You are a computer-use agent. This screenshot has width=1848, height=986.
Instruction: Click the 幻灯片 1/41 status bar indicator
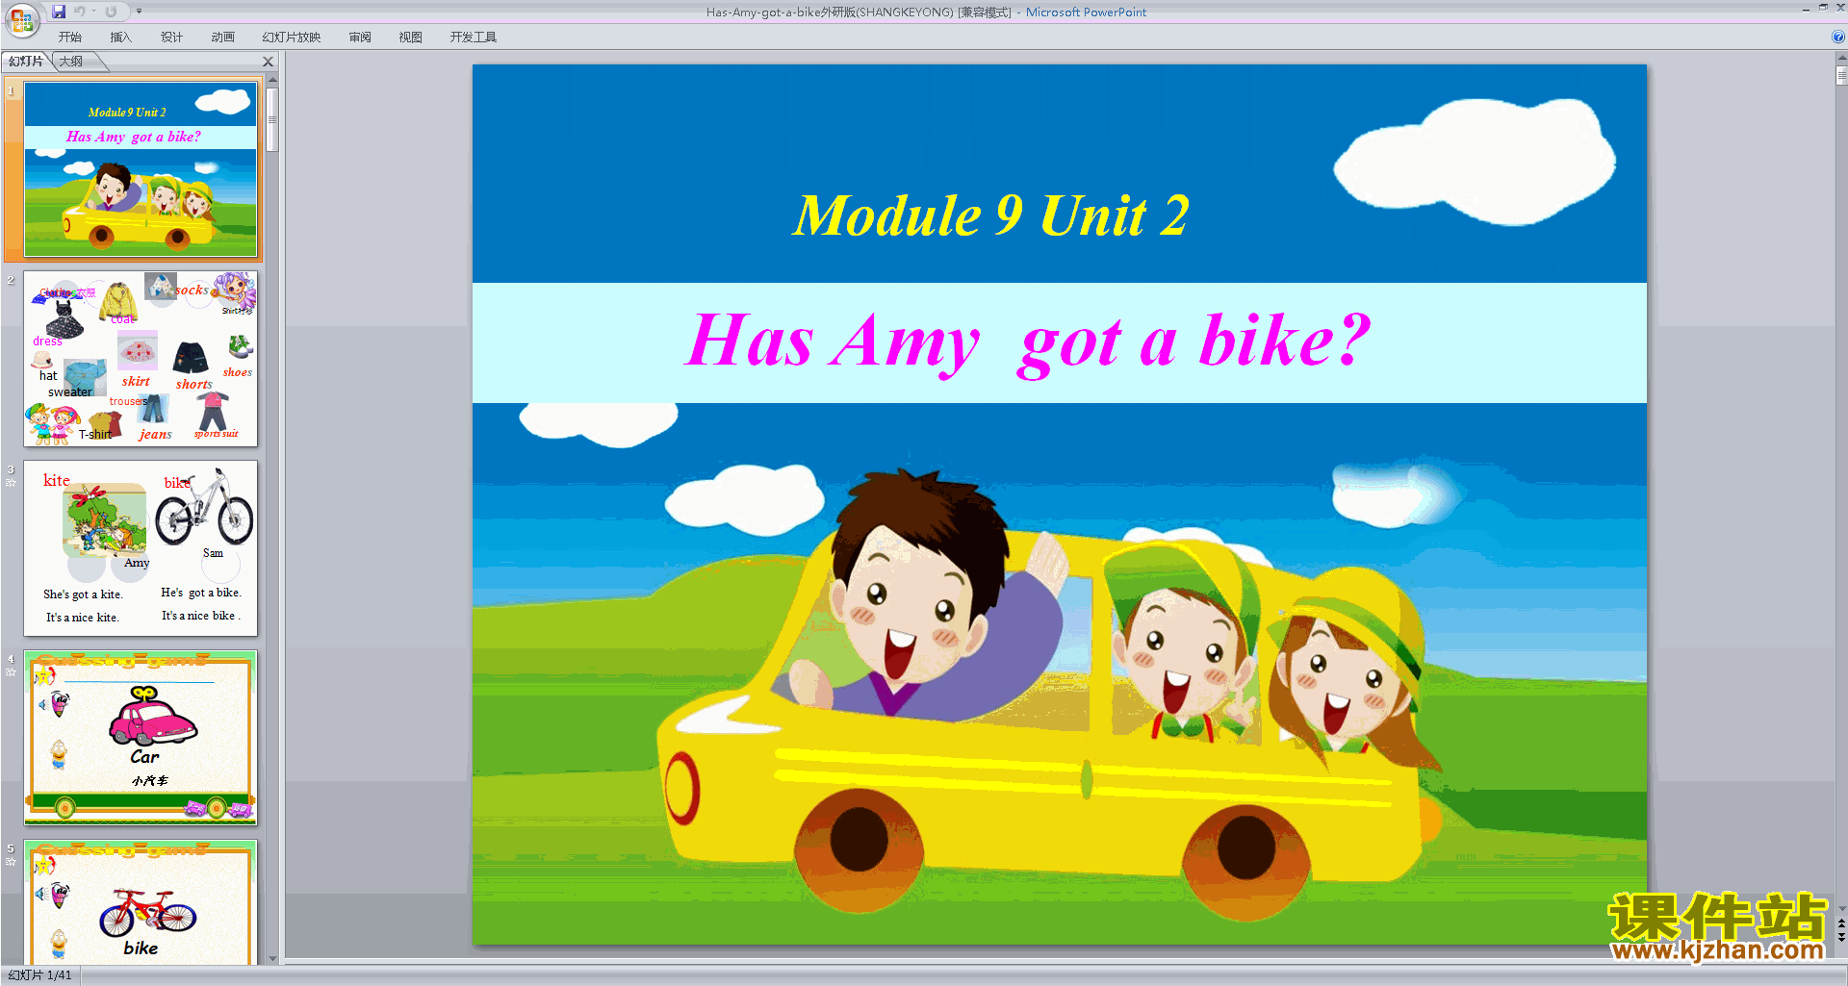[40, 975]
